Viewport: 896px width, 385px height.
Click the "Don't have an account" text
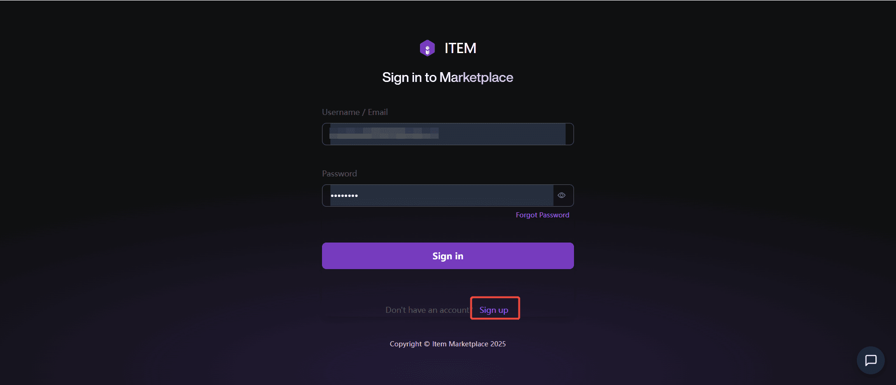427,310
